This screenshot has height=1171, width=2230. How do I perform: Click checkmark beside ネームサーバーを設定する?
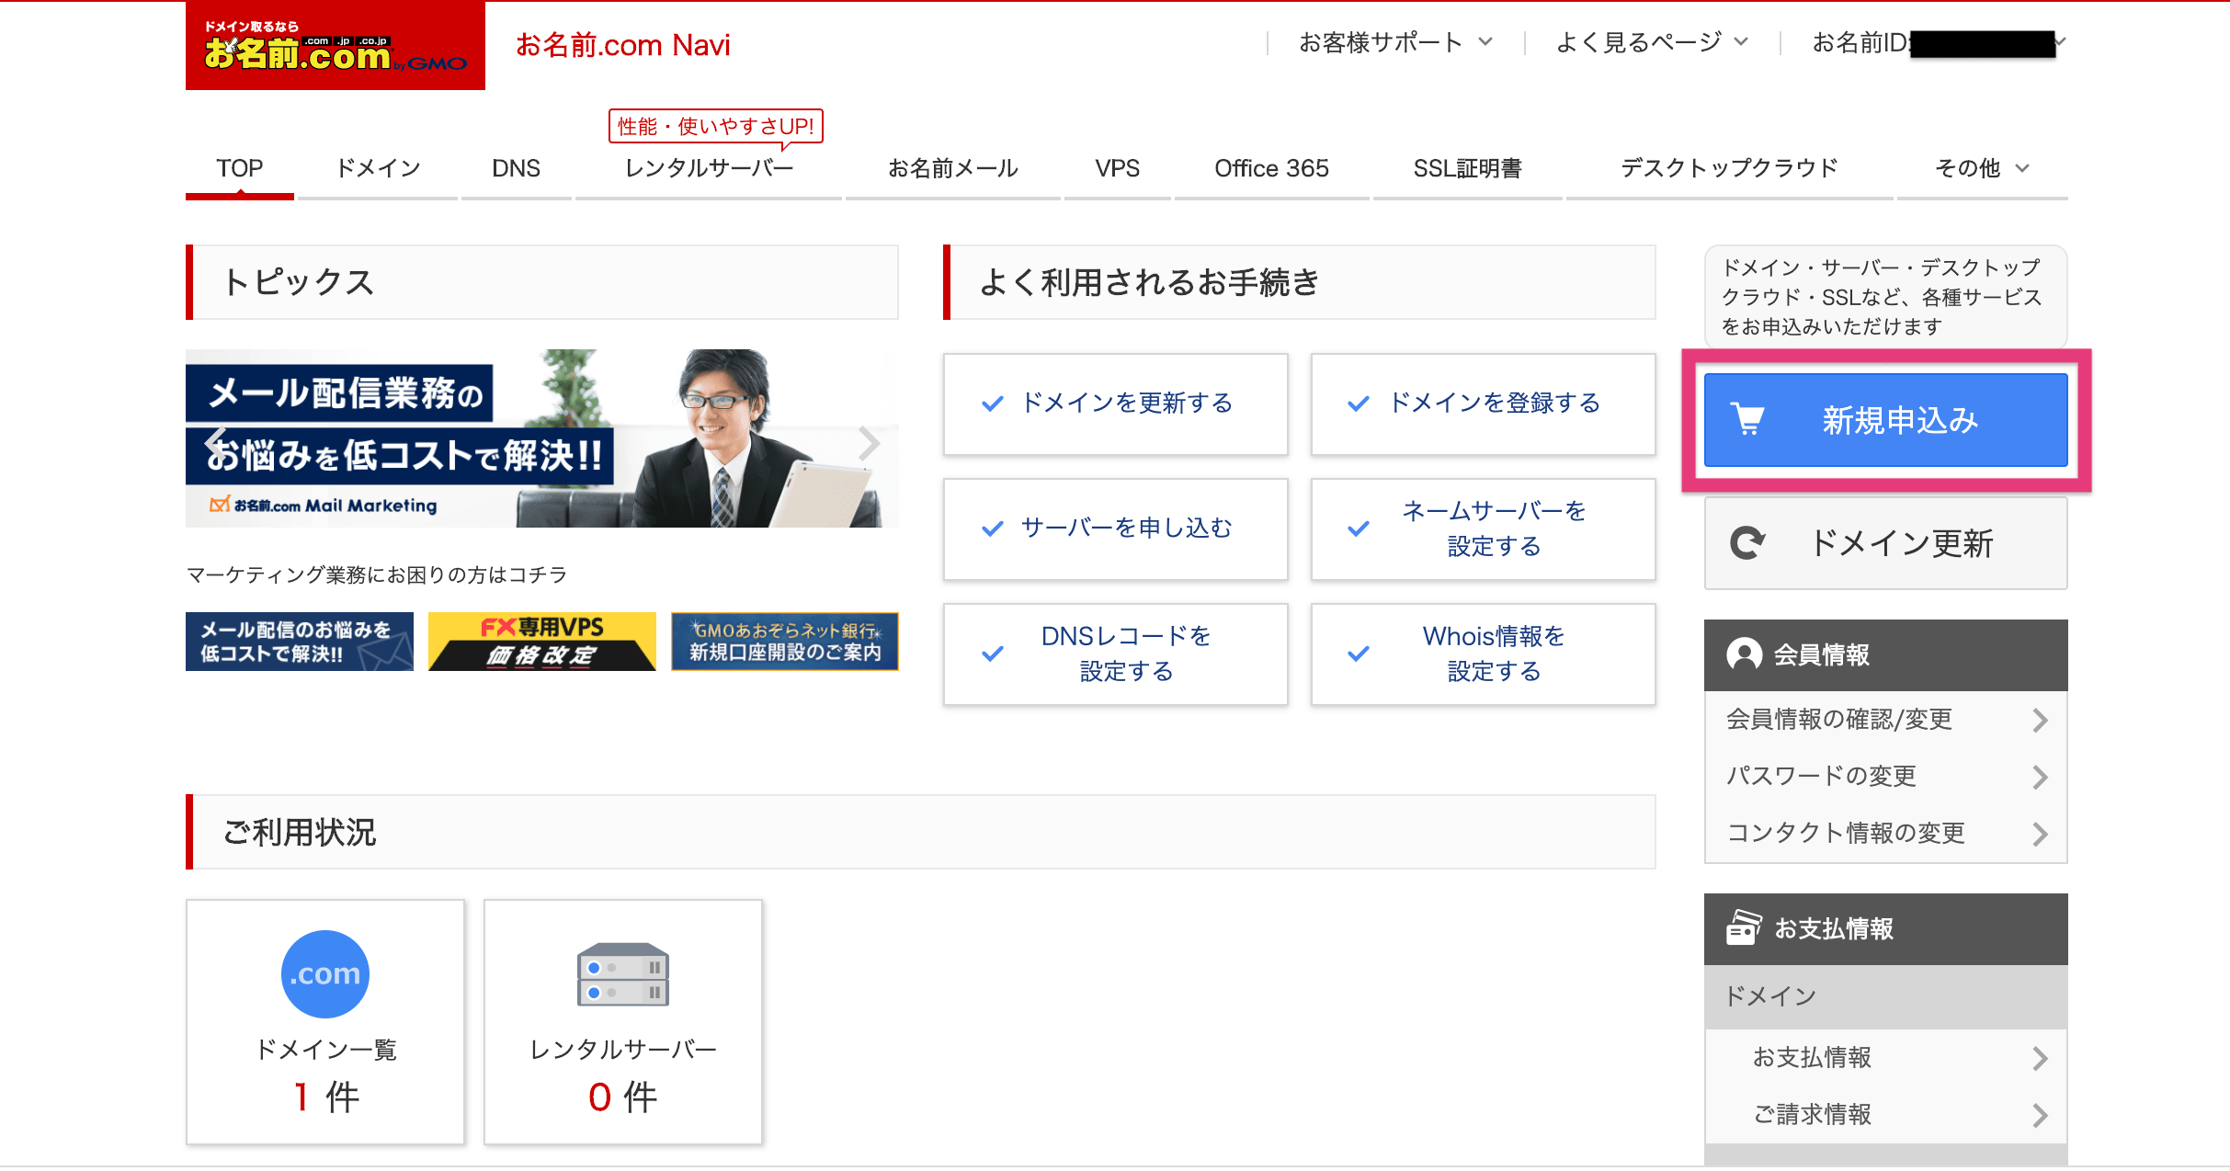pyautogui.click(x=1359, y=529)
